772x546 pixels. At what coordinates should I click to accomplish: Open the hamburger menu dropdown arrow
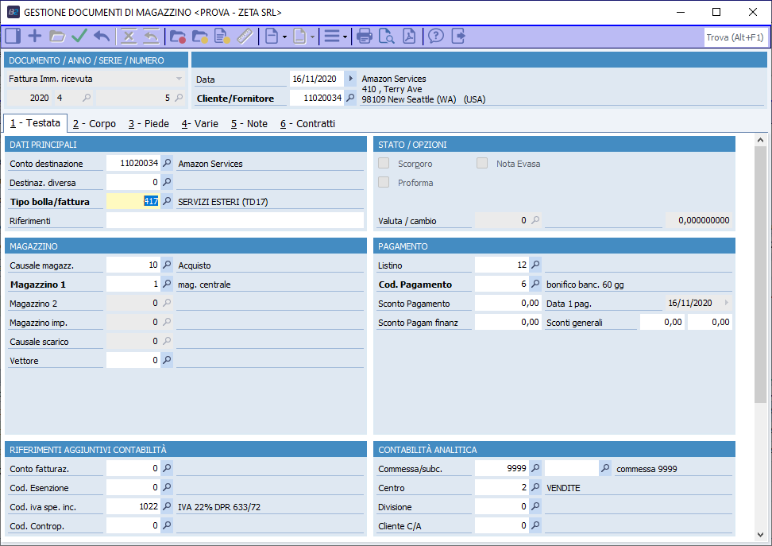point(345,37)
